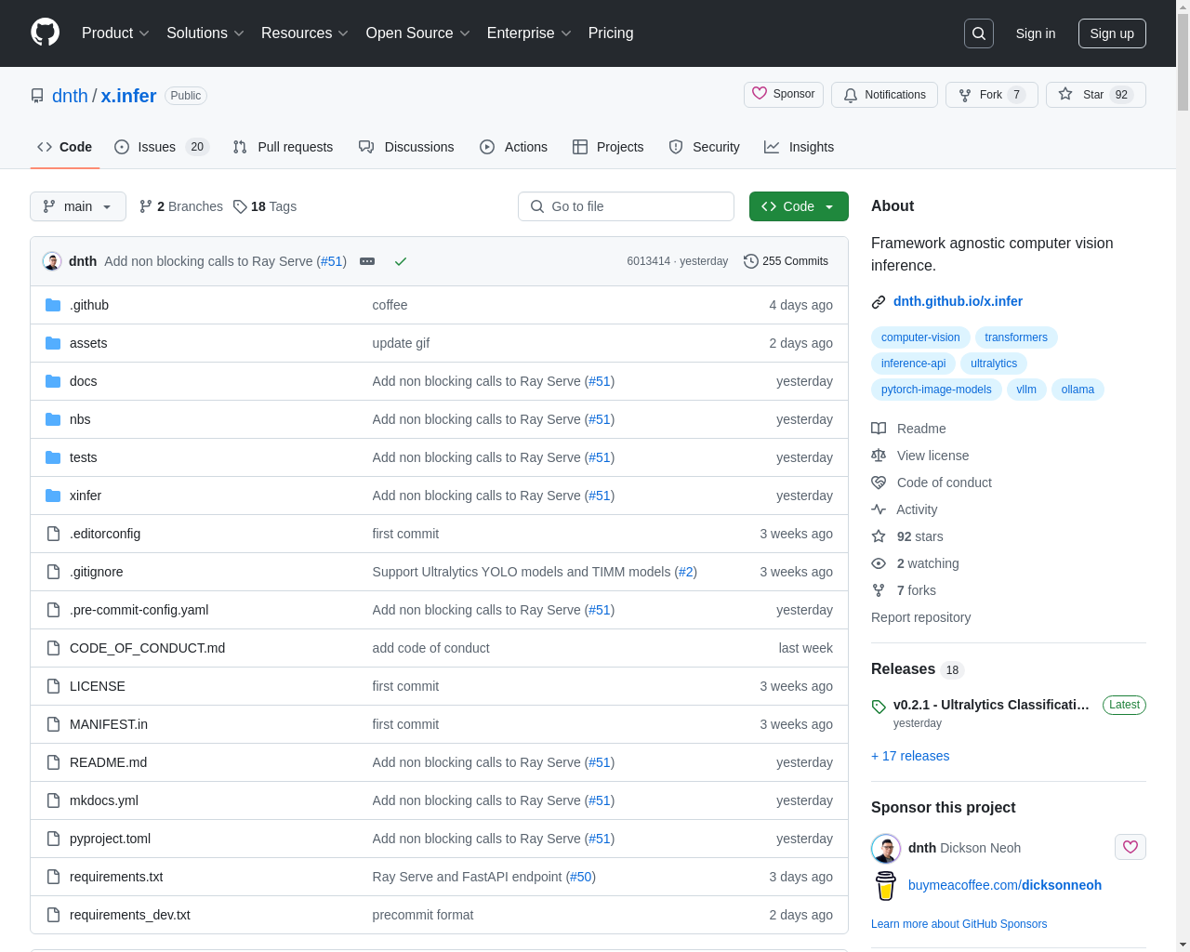This screenshot has width=1190, height=952.
Task: Star the x.infer repository
Action: tap(1095, 95)
